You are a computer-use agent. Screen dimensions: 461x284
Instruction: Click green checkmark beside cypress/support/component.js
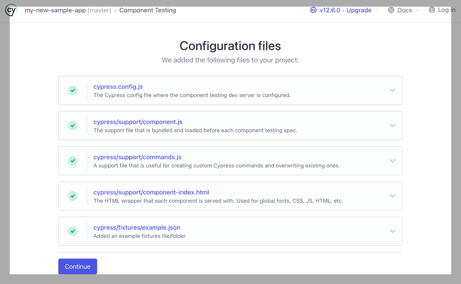[x=73, y=125]
